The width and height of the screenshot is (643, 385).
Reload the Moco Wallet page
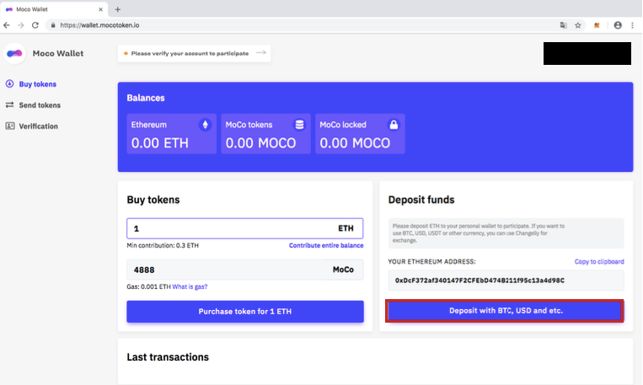click(x=35, y=25)
